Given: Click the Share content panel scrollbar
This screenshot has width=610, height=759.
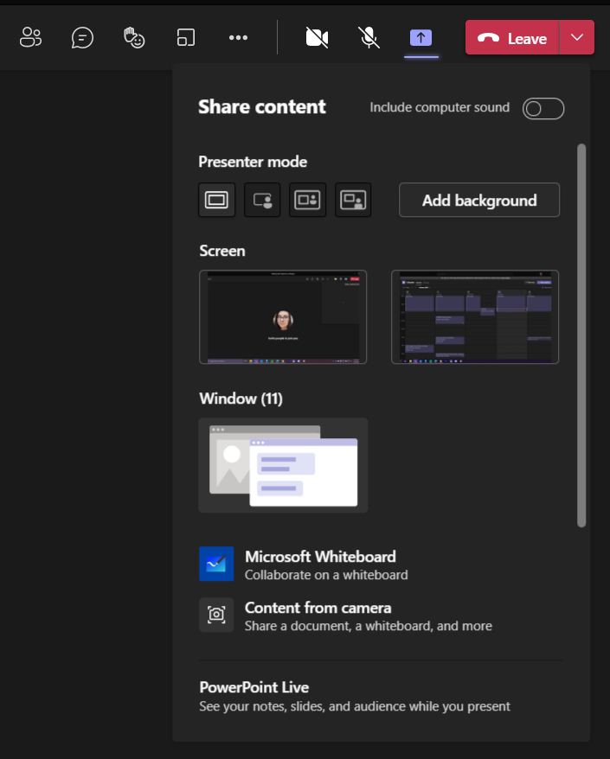Looking at the screenshot, I should [581, 335].
